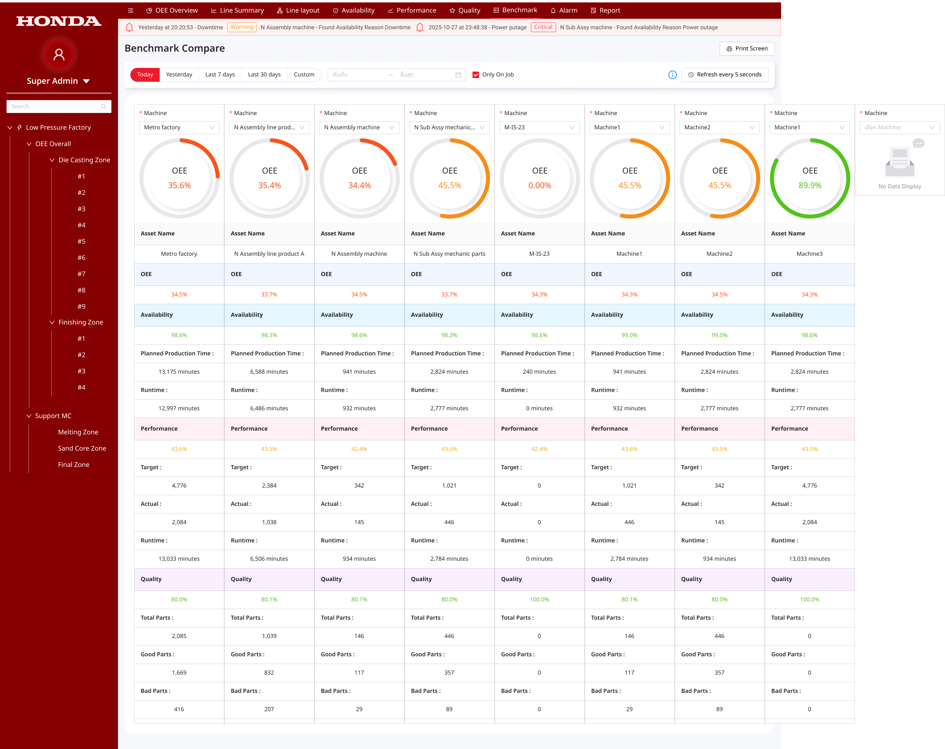Select Last 7 days range option
Screen dimensions: 945x749
(x=220, y=75)
